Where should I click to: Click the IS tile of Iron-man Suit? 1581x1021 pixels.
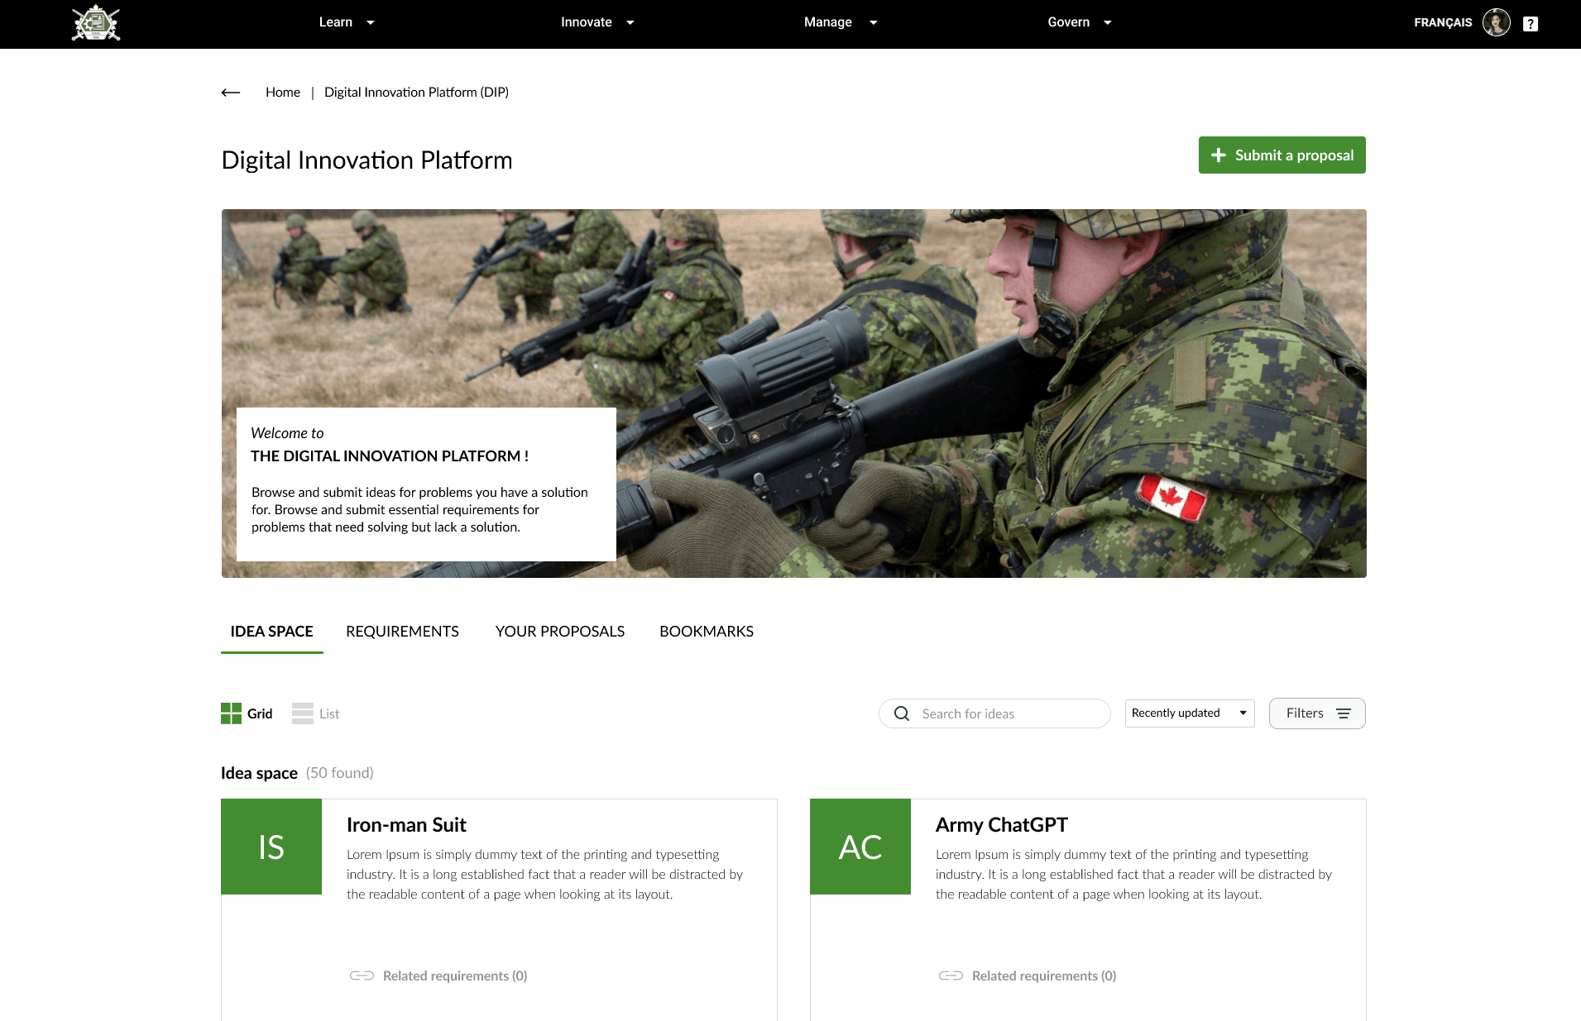[x=271, y=847]
